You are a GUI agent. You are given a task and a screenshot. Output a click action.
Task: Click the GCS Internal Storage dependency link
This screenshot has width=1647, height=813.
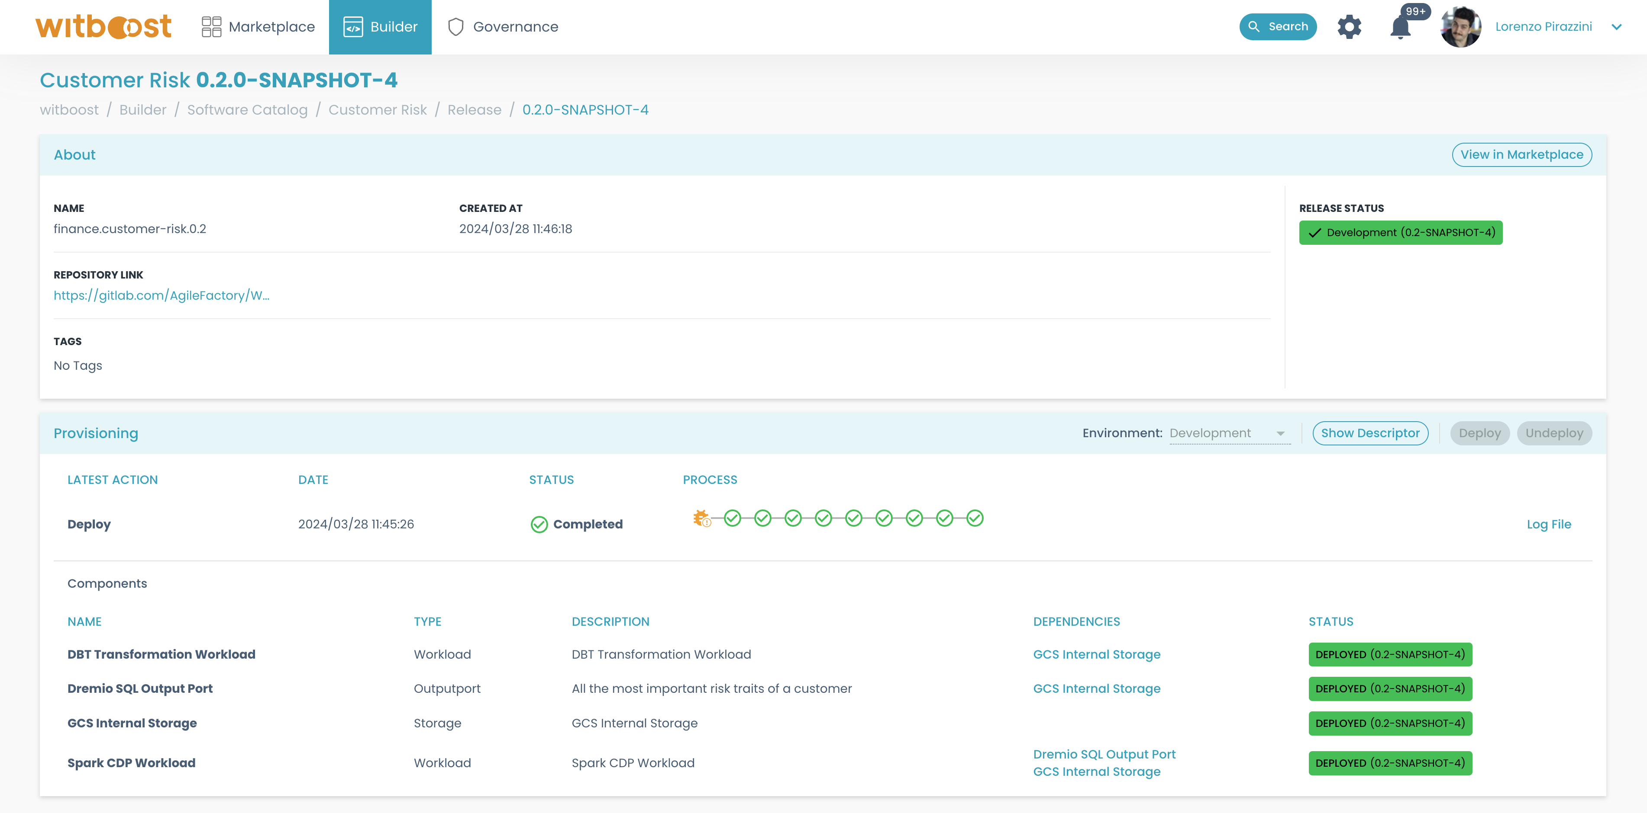pos(1097,654)
